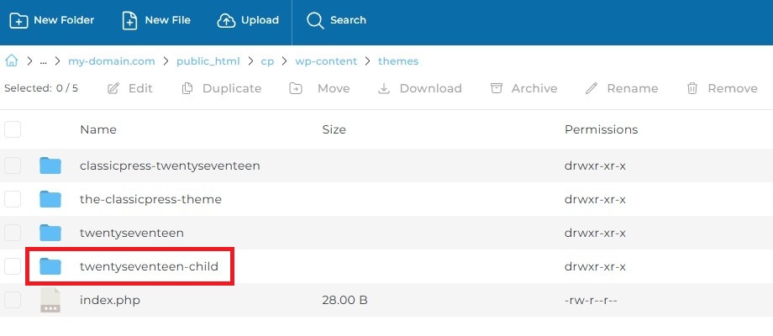Go to home directory via house icon
Viewport: 773px width, 336px height.
pyautogui.click(x=12, y=60)
